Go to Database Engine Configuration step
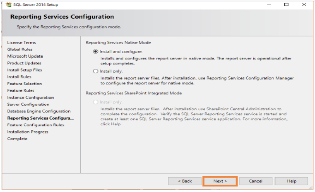Screen dimensions: 315x192 click(x=39, y=111)
